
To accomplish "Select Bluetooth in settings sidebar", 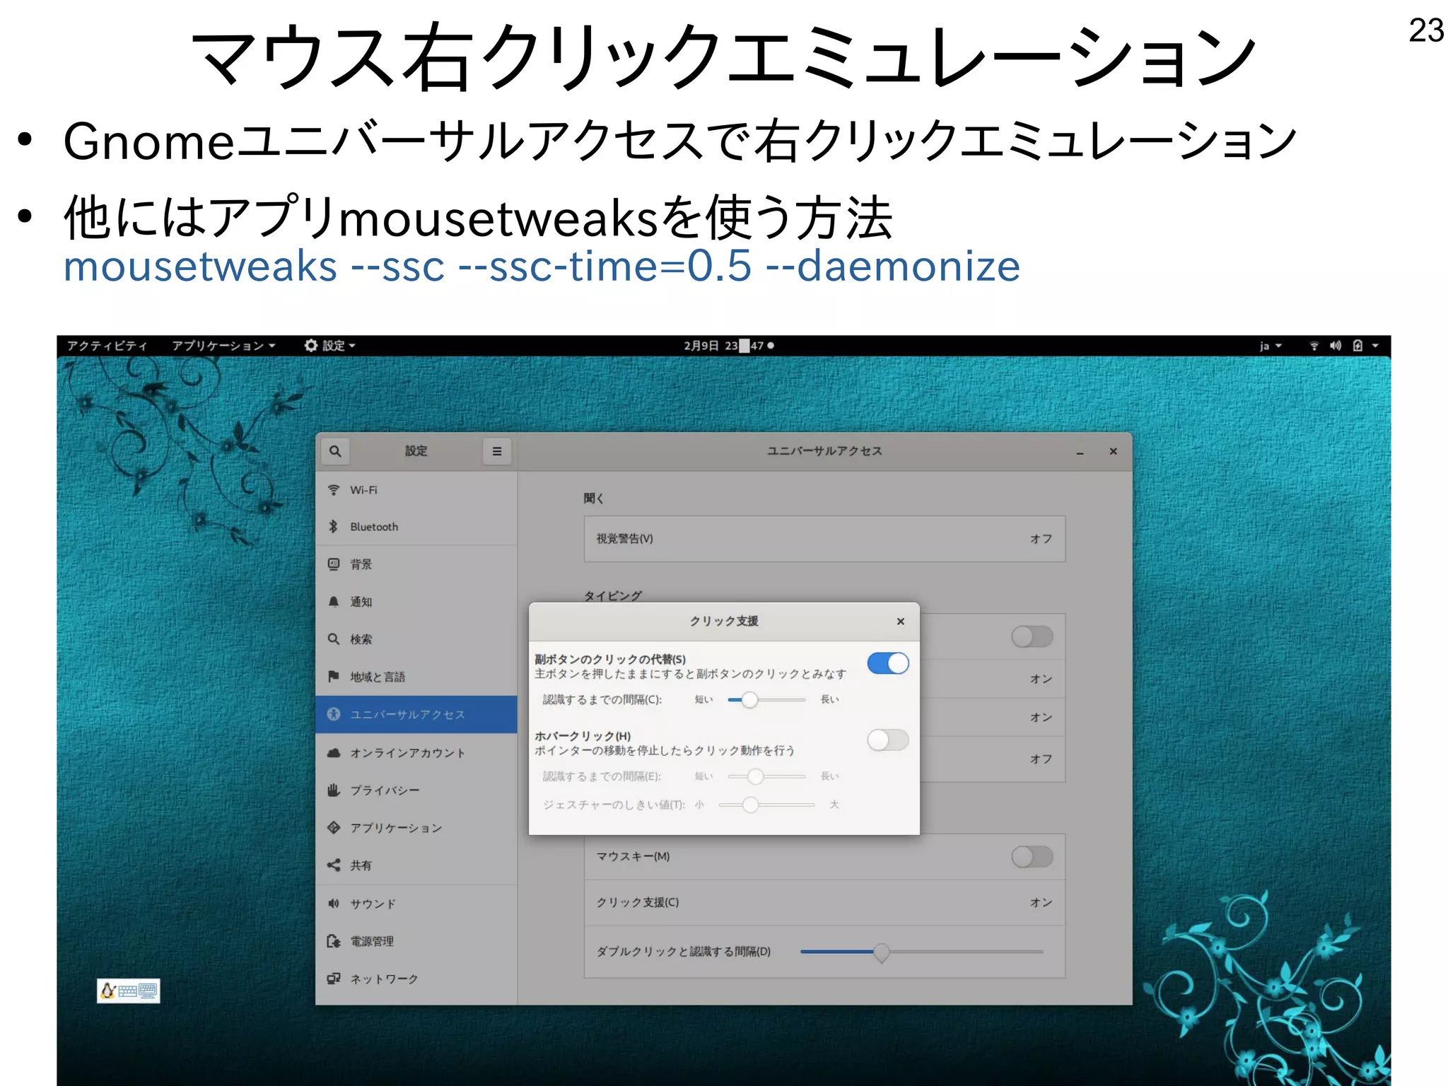I will [x=416, y=527].
